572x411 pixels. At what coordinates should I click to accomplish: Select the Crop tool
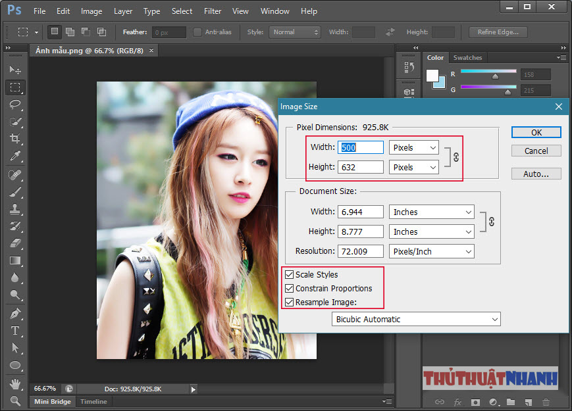(x=15, y=139)
